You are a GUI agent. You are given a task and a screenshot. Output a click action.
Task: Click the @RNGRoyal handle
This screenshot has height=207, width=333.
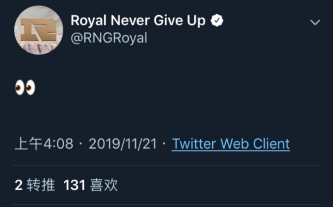(109, 38)
